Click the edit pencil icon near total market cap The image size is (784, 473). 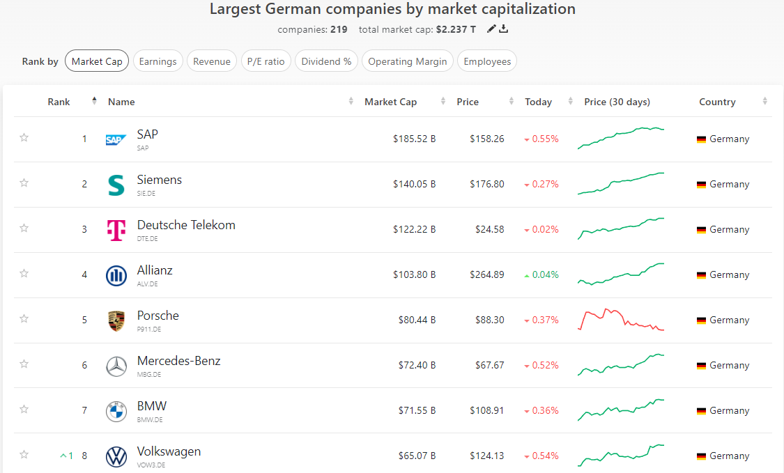click(x=491, y=29)
